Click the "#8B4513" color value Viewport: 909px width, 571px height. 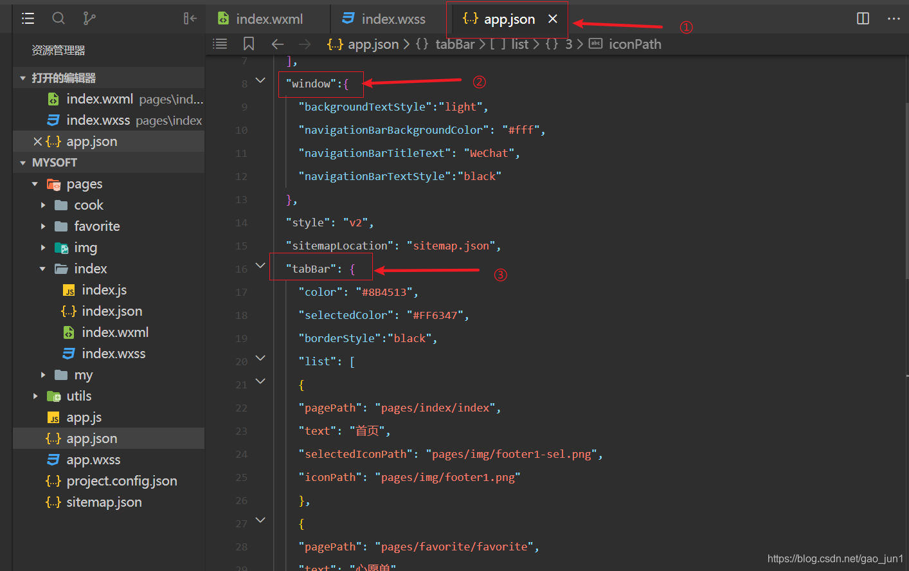coord(384,292)
